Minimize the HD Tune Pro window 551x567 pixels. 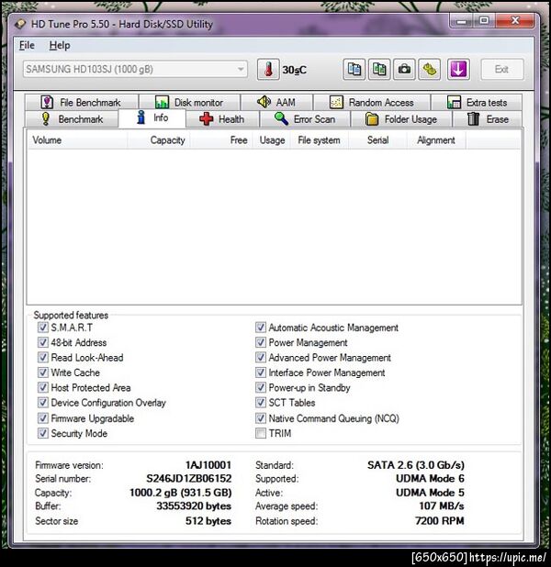[462, 21]
